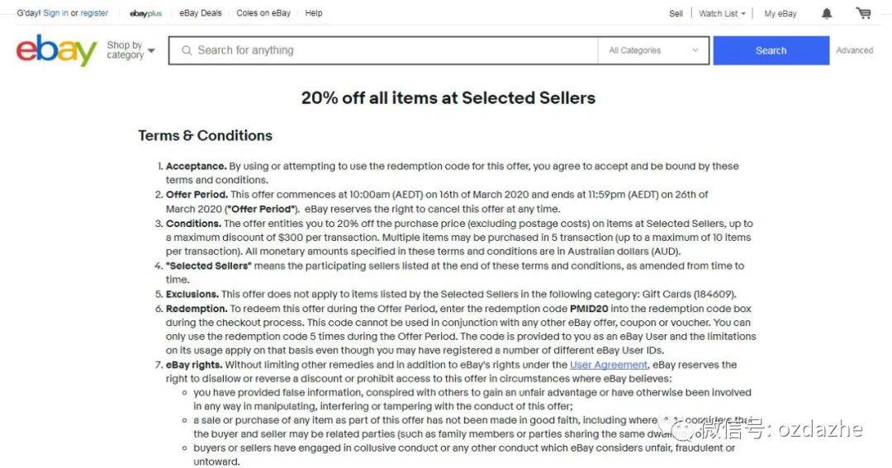
Task: Open the notifications bell icon
Action: (827, 13)
